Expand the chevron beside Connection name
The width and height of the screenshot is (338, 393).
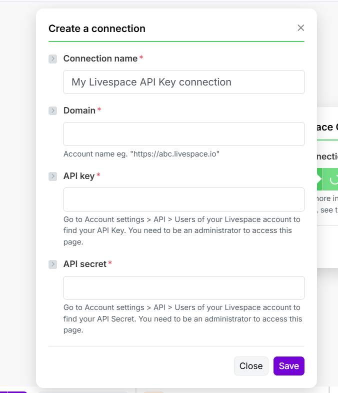[52, 59]
